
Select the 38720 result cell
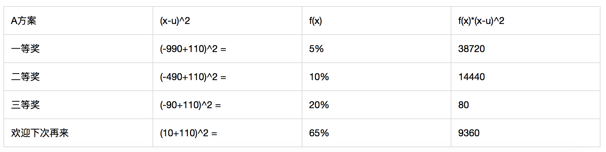coord(471,49)
